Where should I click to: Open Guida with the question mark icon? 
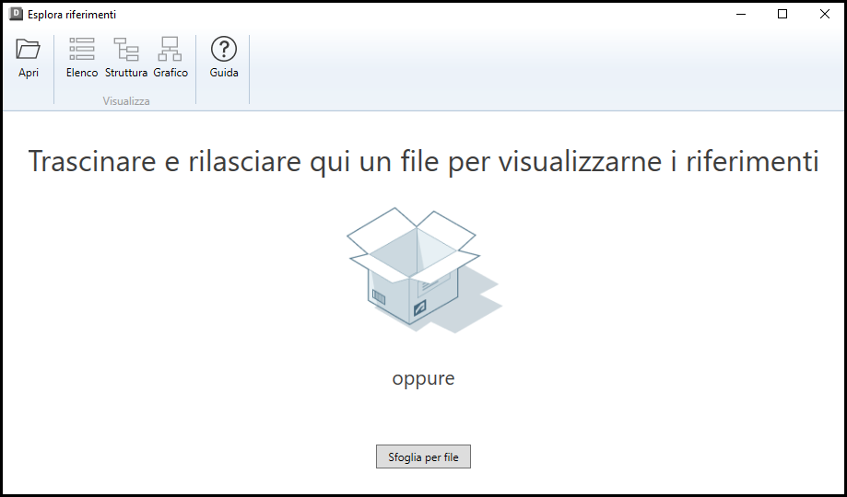[224, 50]
